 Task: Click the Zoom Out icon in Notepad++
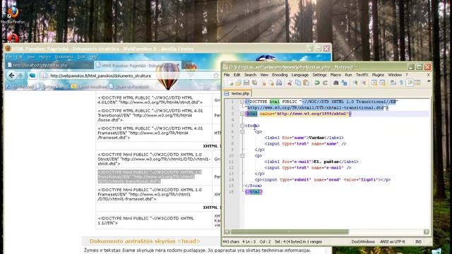[x=364, y=83]
